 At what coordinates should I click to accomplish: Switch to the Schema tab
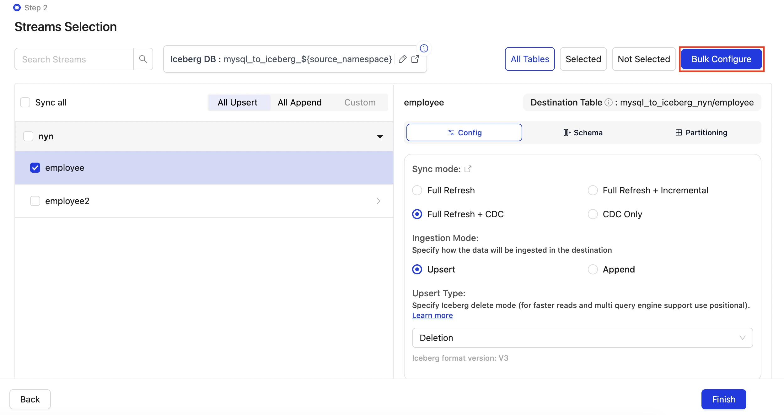click(x=583, y=132)
